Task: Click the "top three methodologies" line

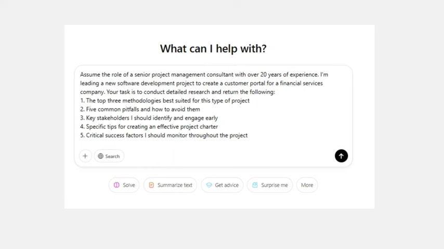Action: 165,101
